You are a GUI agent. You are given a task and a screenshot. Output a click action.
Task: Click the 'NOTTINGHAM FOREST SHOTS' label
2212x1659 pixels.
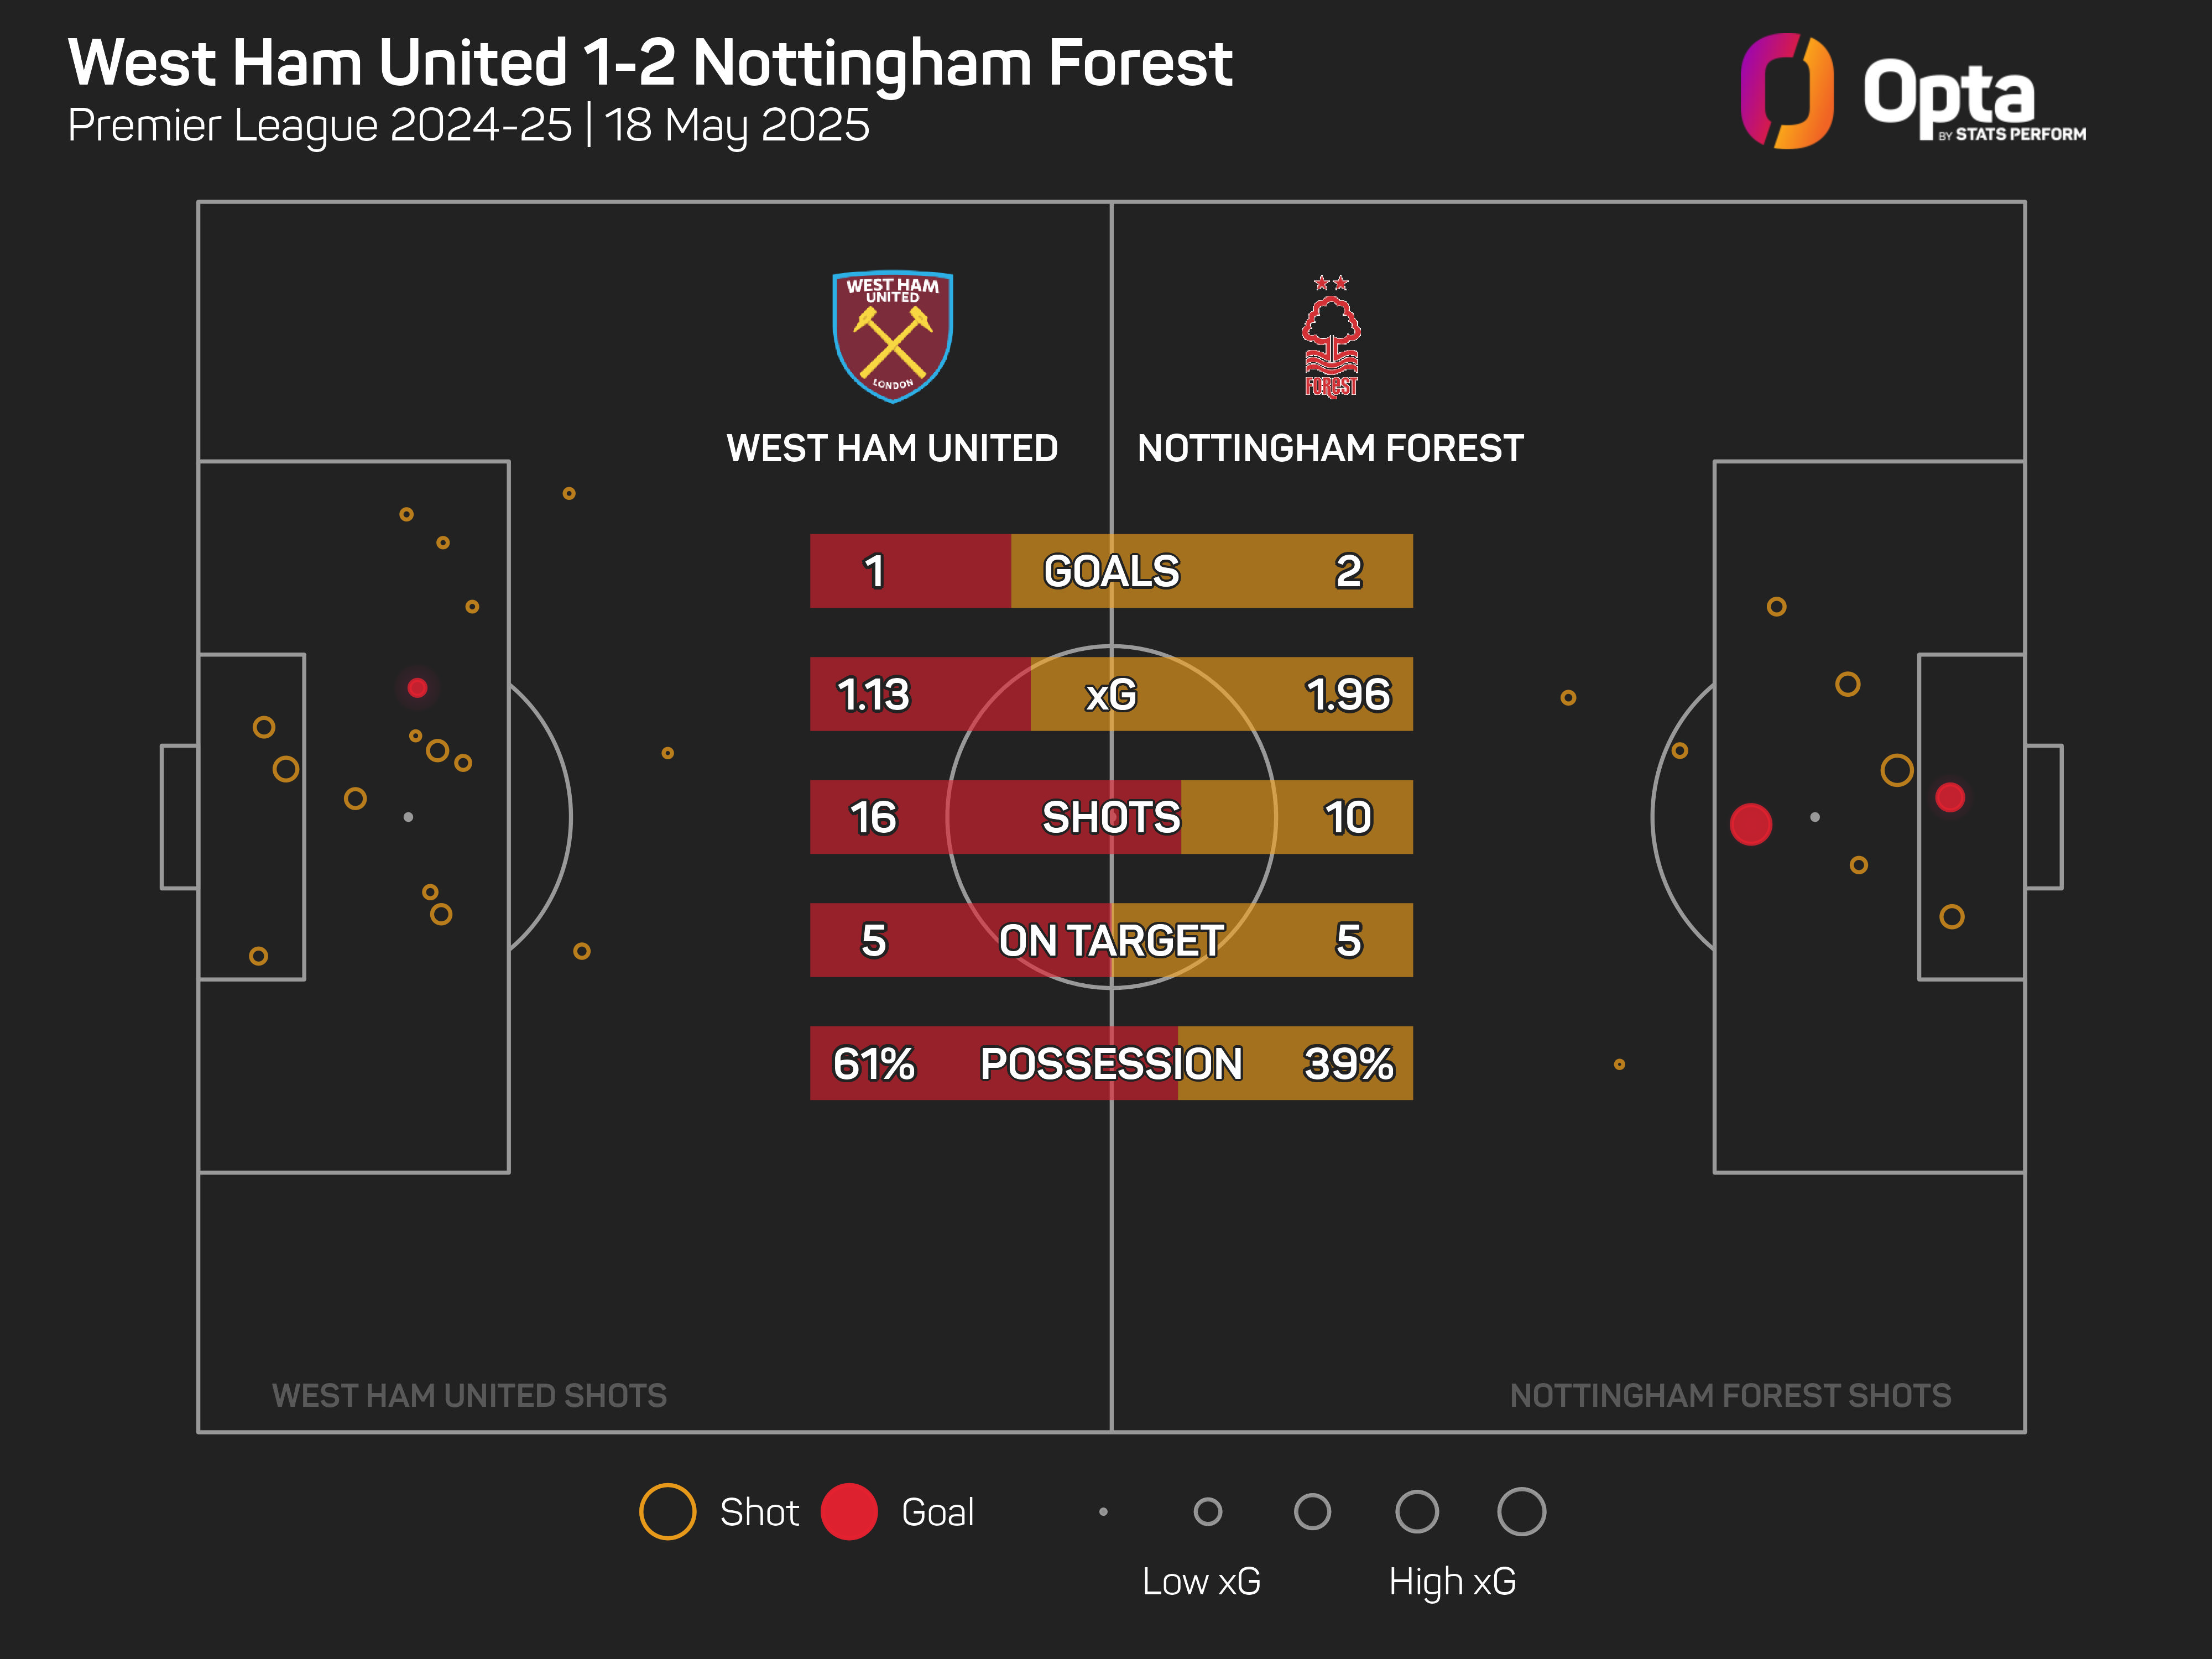[1730, 1395]
